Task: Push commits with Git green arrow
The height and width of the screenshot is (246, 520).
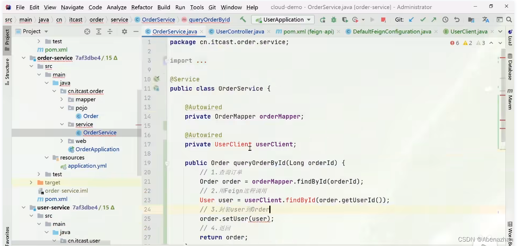Action: 434,20
